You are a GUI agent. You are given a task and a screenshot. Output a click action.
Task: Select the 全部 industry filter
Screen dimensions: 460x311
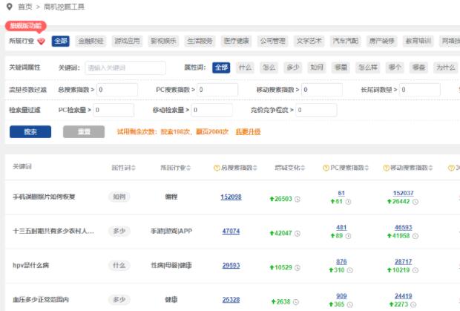click(61, 41)
